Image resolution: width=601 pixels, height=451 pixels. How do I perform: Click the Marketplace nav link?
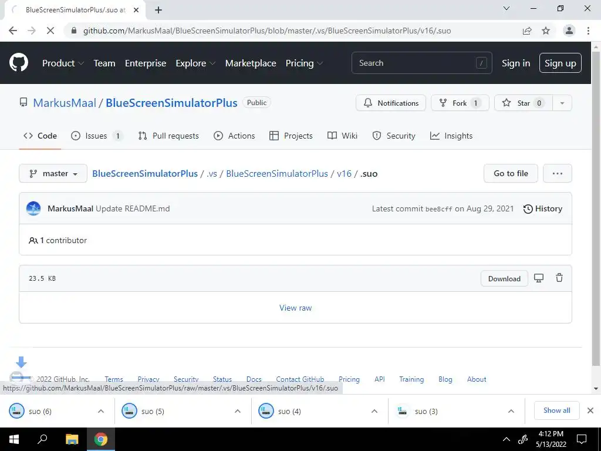[x=251, y=63]
